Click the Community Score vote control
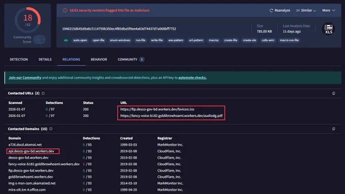 click(40, 40)
